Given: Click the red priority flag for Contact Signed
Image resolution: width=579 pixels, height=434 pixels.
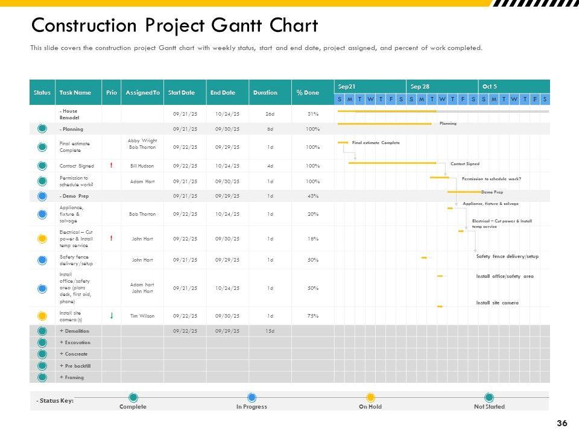Looking at the screenshot, I should point(112,165).
